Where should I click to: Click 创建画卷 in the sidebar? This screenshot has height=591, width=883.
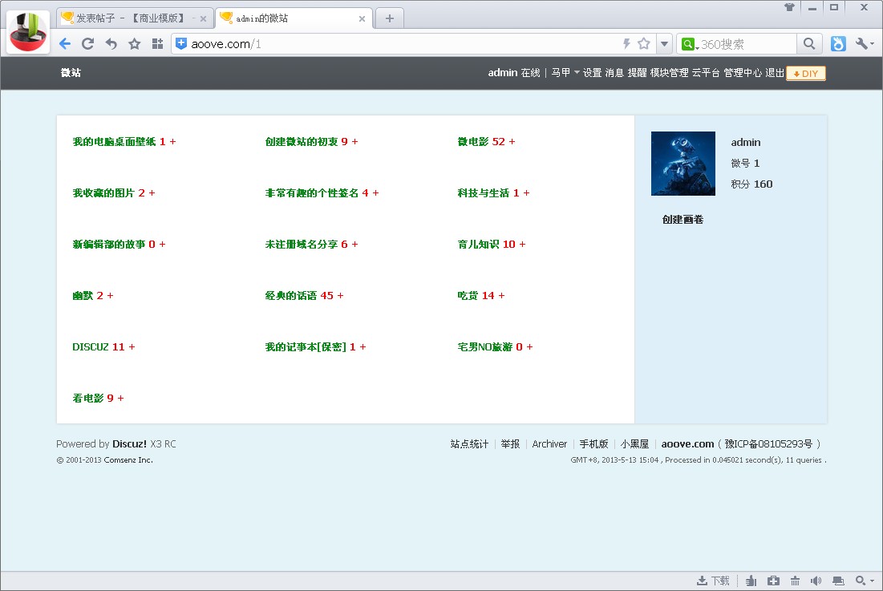point(683,220)
